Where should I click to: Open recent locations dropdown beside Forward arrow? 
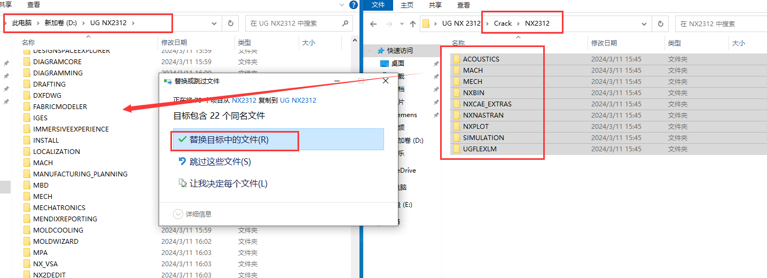click(401, 24)
